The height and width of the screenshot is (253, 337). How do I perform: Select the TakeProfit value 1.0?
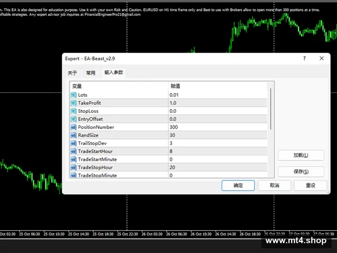tap(173, 103)
